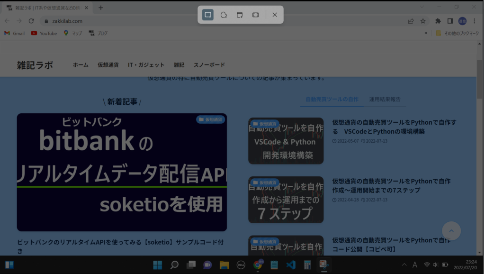Viewport: 485px width, 274px height.
Task: Open the Windows Start menu
Action: pyautogui.click(x=158, y=265)
